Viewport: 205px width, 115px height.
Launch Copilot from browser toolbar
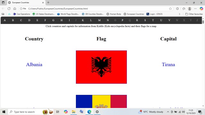201,9
